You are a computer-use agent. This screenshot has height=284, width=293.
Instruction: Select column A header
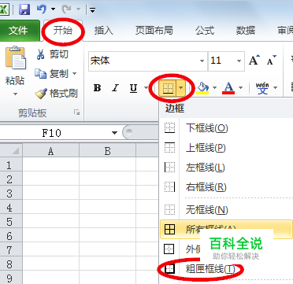pos(51,151)
